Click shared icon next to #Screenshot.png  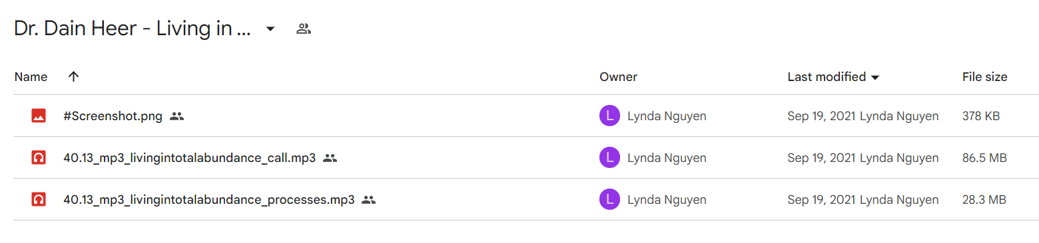[176, 116]
